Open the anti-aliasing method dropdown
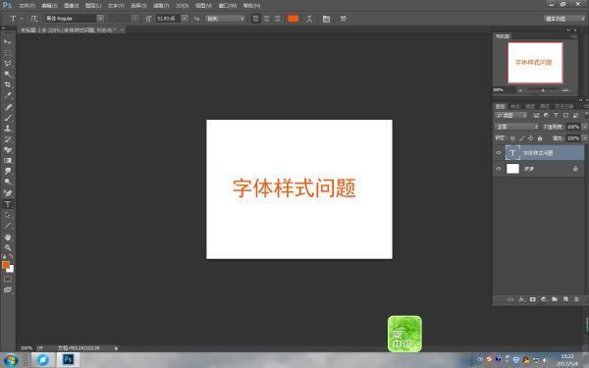Image resolution: width=589 pixels, height=368 pixels. (x=225, y=19)
